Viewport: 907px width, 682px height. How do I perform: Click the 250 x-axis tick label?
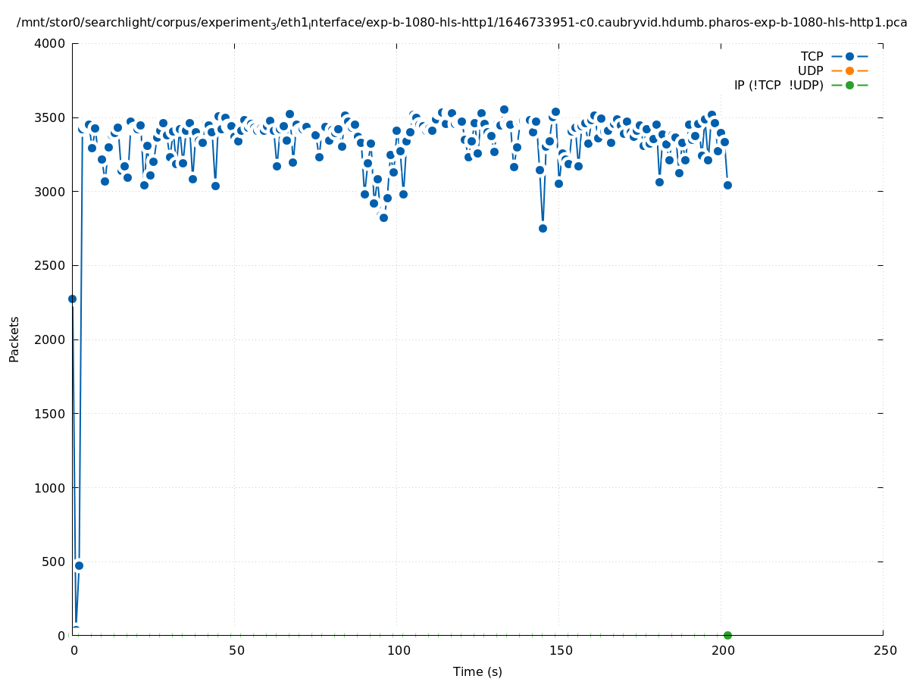tap(884, 651)
